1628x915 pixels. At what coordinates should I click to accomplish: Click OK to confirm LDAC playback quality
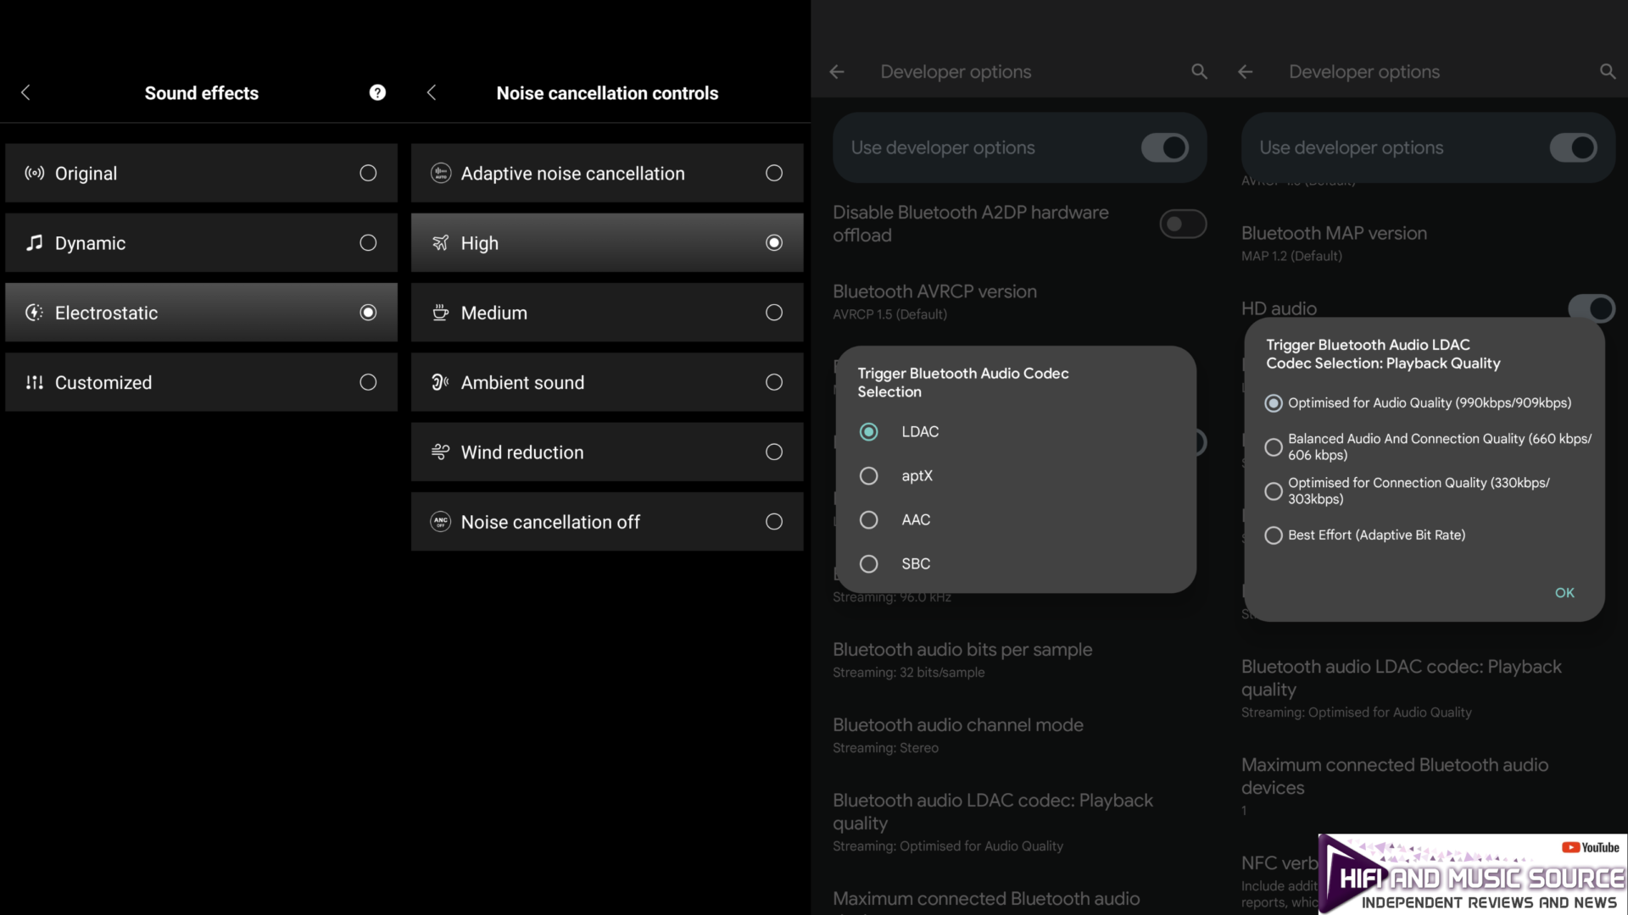point(1565,592)
